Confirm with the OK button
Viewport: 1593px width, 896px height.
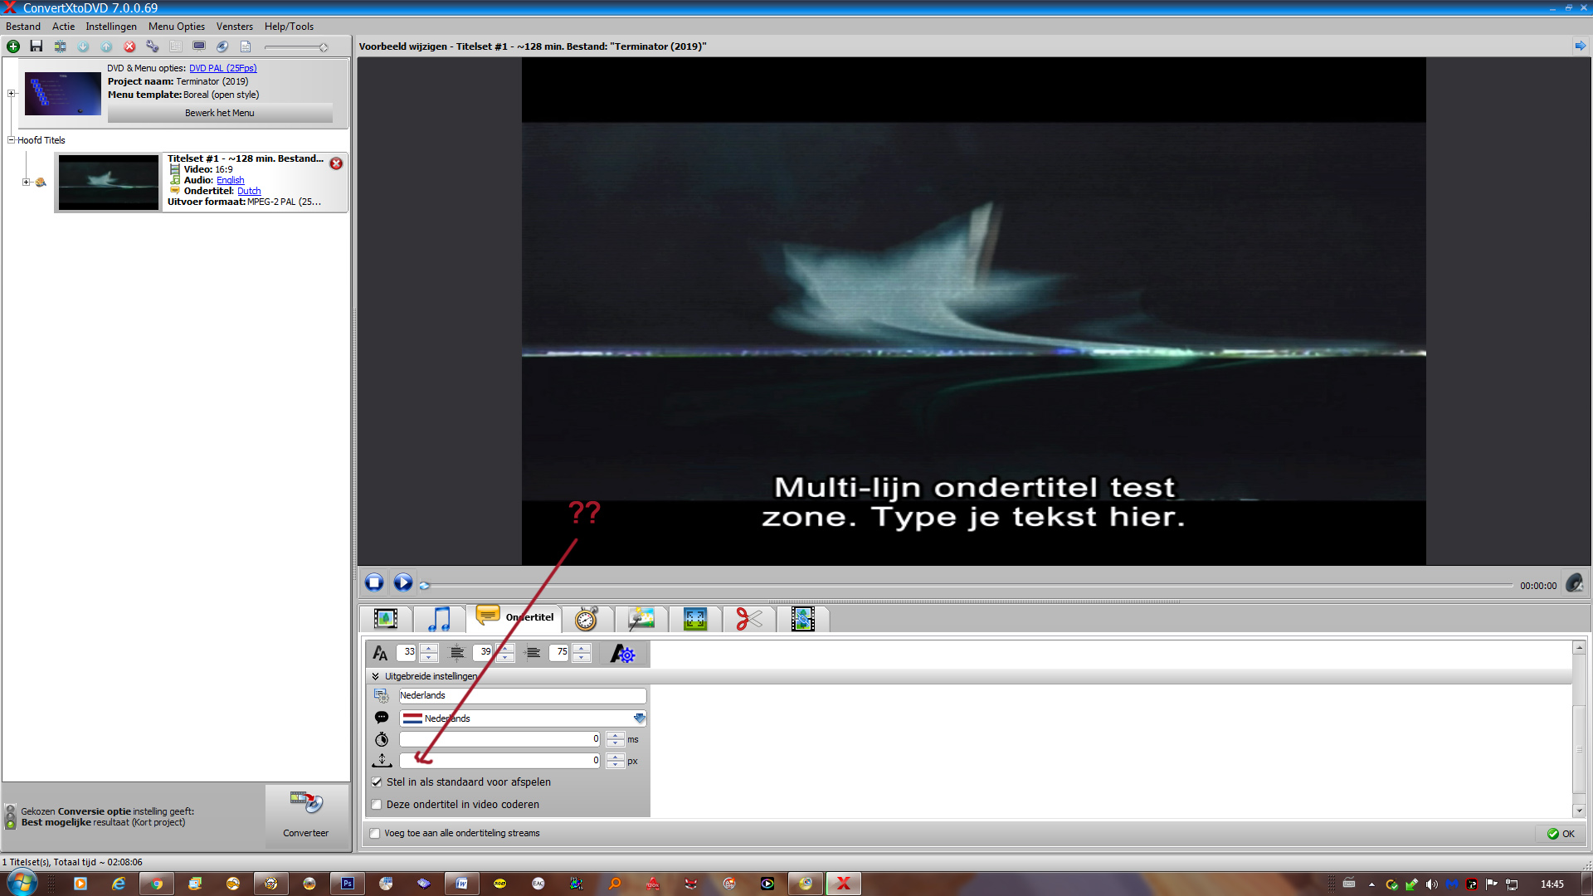click(1561, 834)
